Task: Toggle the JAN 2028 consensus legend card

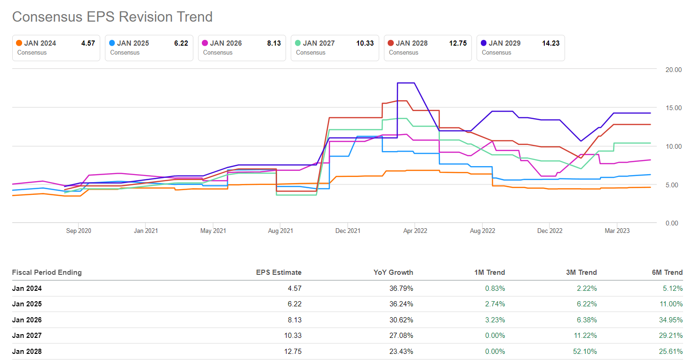Action: tap(428, 48)
